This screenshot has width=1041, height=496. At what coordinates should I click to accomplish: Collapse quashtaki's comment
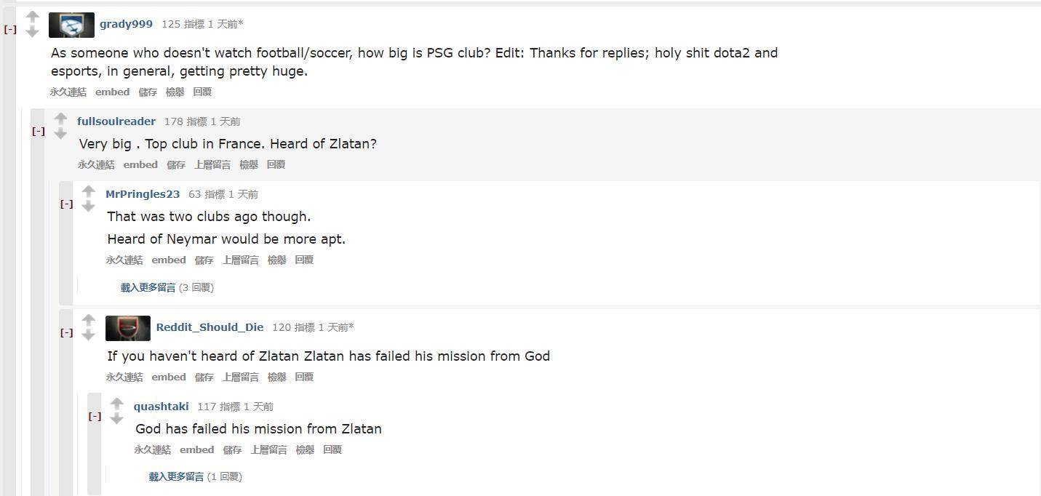tap(95, 417)
